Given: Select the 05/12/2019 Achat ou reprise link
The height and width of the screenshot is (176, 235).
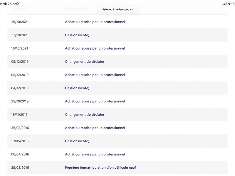Looking at the screenshot, I should click(95, 75).
